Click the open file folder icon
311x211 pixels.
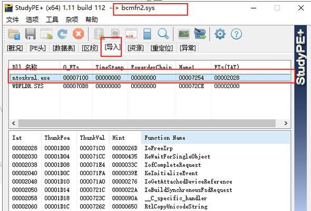pyautogui.click(x=14, y=34)
